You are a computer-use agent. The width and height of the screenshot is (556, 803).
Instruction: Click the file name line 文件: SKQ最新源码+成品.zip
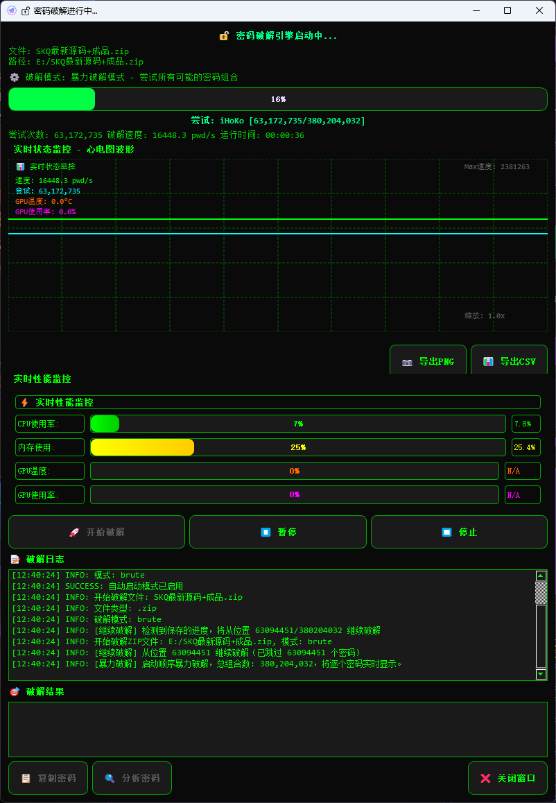click(x=69, y=51)
